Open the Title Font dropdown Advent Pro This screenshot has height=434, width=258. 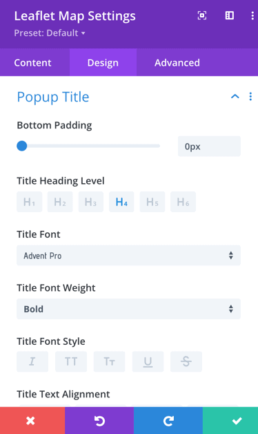point(128,255)
